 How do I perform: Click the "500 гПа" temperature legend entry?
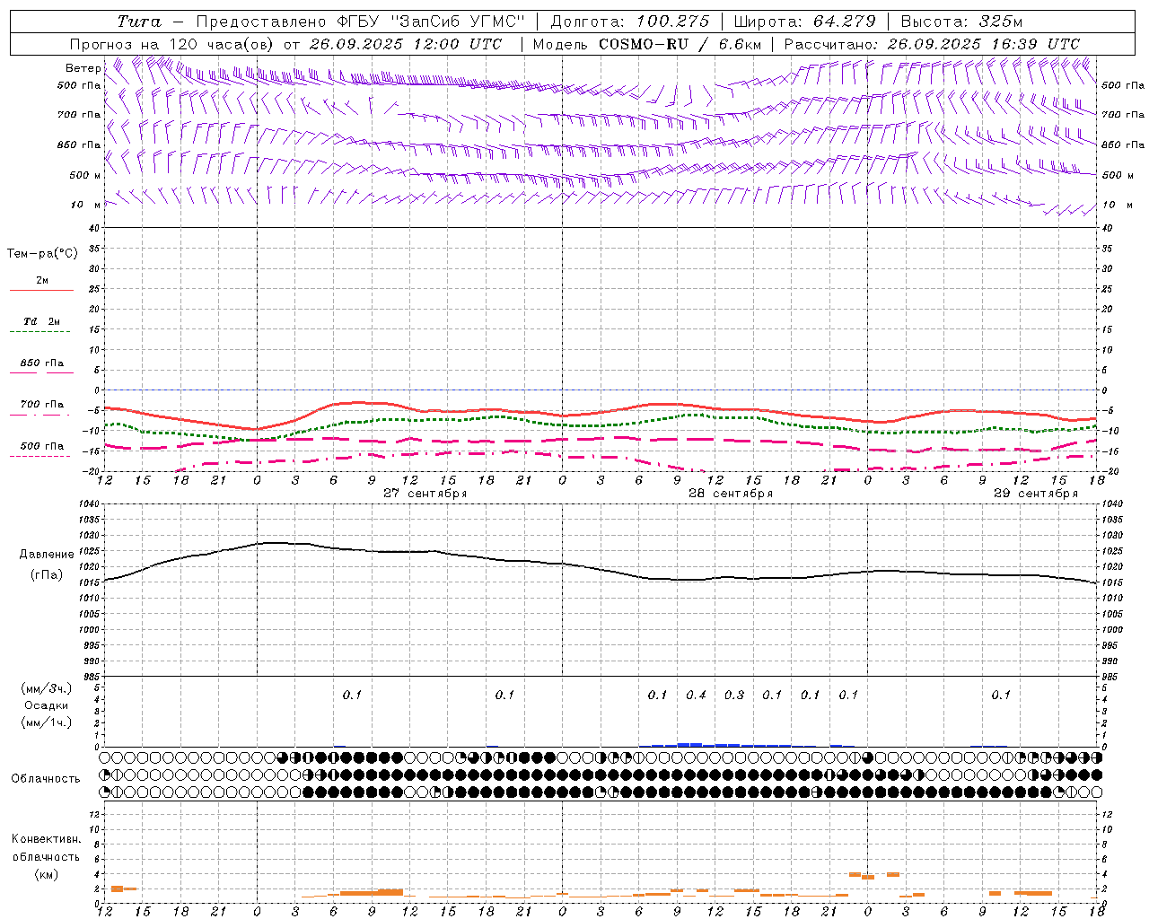42,446
